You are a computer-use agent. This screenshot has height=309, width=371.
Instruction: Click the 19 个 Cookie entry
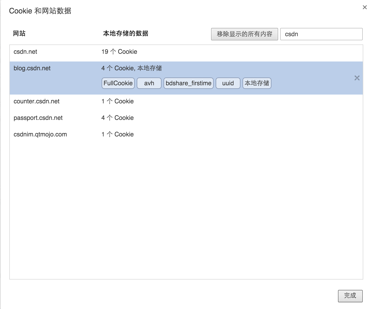[x=119, y=52]
